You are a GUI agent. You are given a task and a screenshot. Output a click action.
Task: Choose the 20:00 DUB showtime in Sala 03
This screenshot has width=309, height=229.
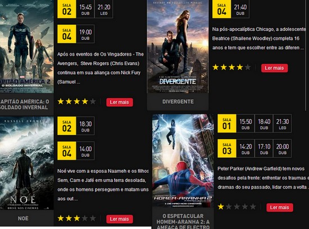point(283,148)
